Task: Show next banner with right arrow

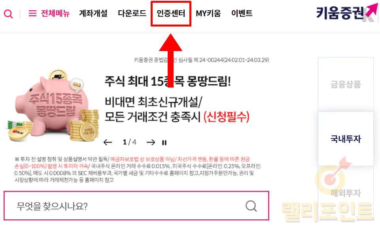Action: pos(151,142)
